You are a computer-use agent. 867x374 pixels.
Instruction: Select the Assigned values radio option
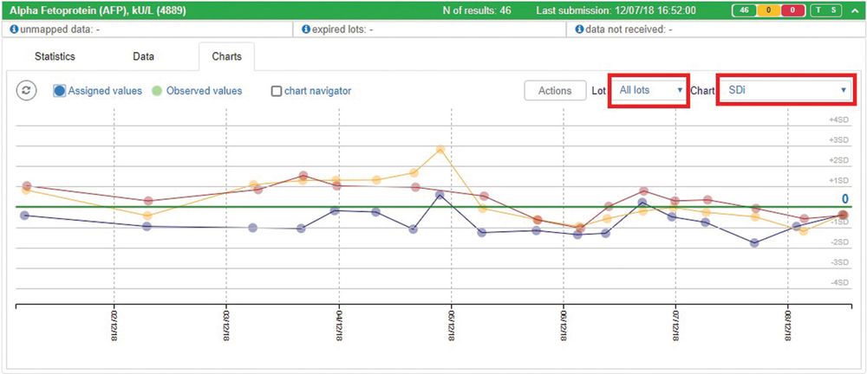(x=60, y=90)
